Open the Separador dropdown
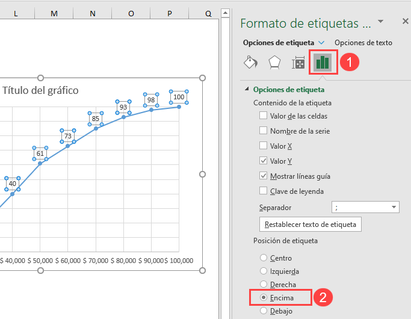Image resolution: width=411 pixels, height=319 pixels. click(365, 207)
